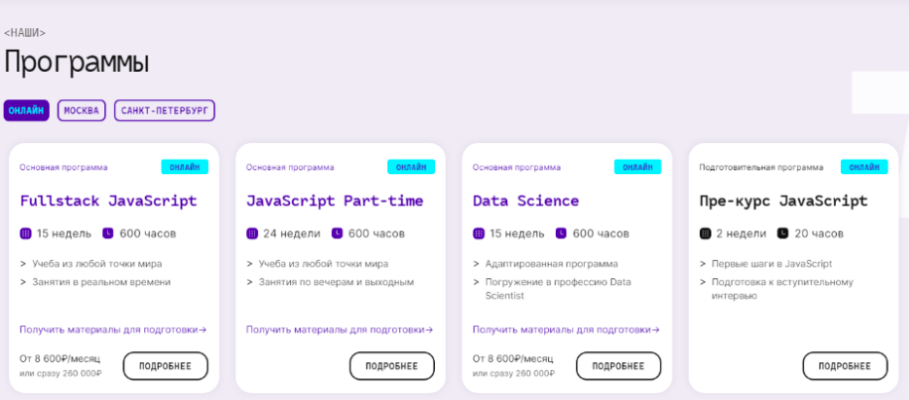The width and height of the screenshot is (909, 400).
Task: Click clock icon on Data Science card
Action: click(561, 233)
